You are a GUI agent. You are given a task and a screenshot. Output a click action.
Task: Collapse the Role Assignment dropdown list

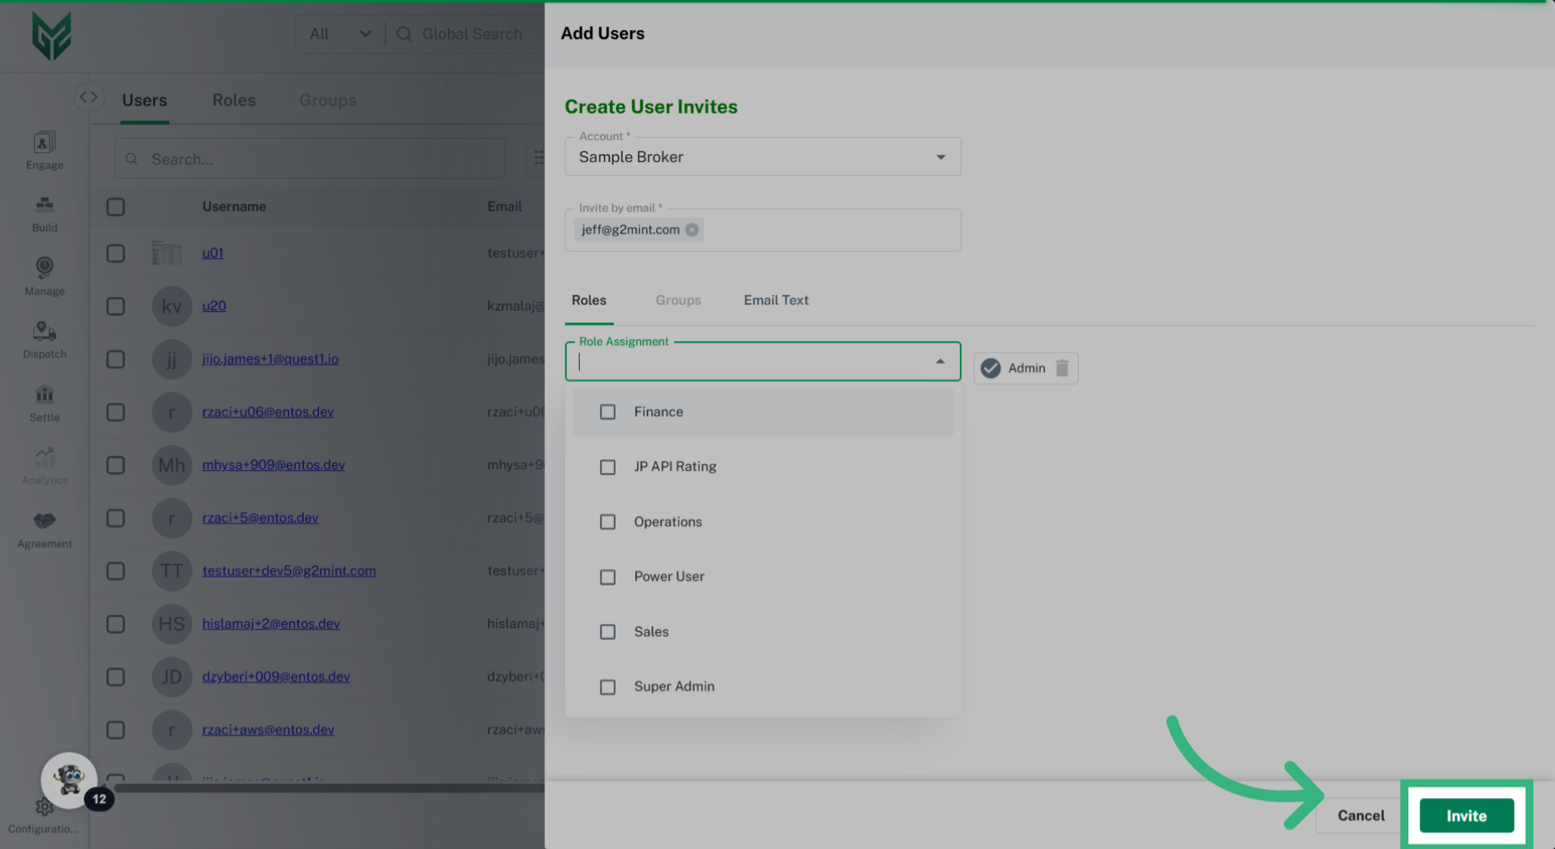point(940,361)
